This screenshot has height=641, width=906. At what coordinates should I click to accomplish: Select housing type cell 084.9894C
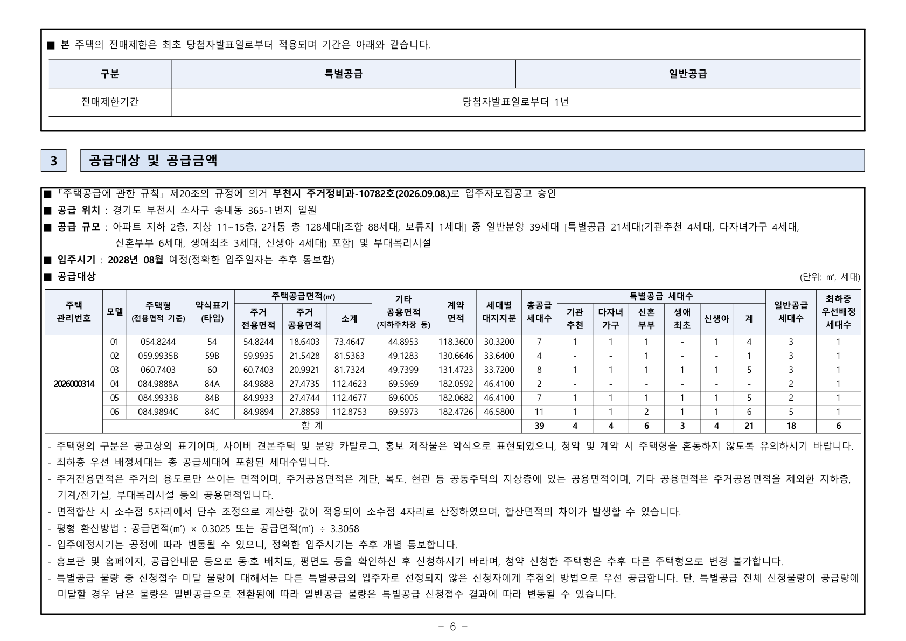pos(158,412)
